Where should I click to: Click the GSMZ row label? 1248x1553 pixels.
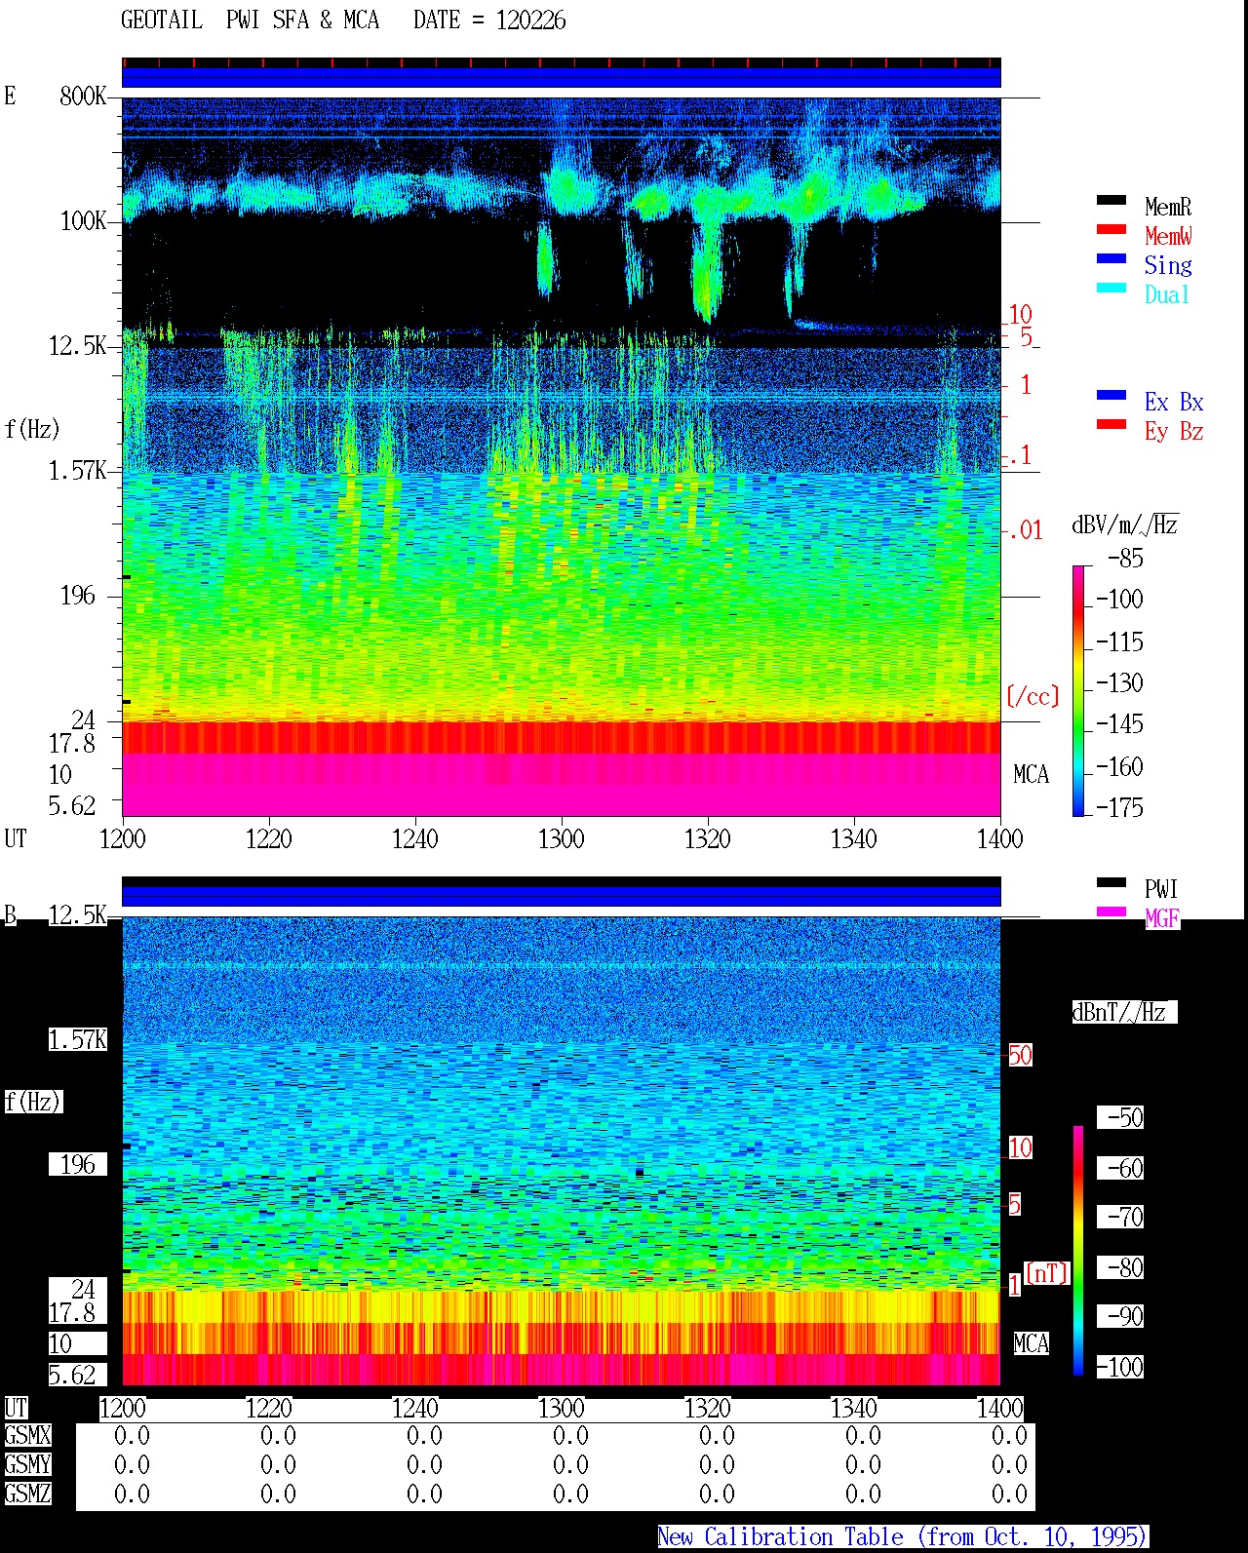point(27,1494)
